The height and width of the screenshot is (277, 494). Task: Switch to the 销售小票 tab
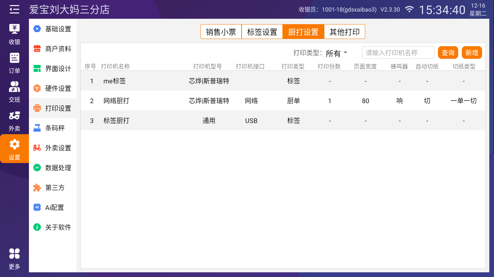[x=221, y=32]
